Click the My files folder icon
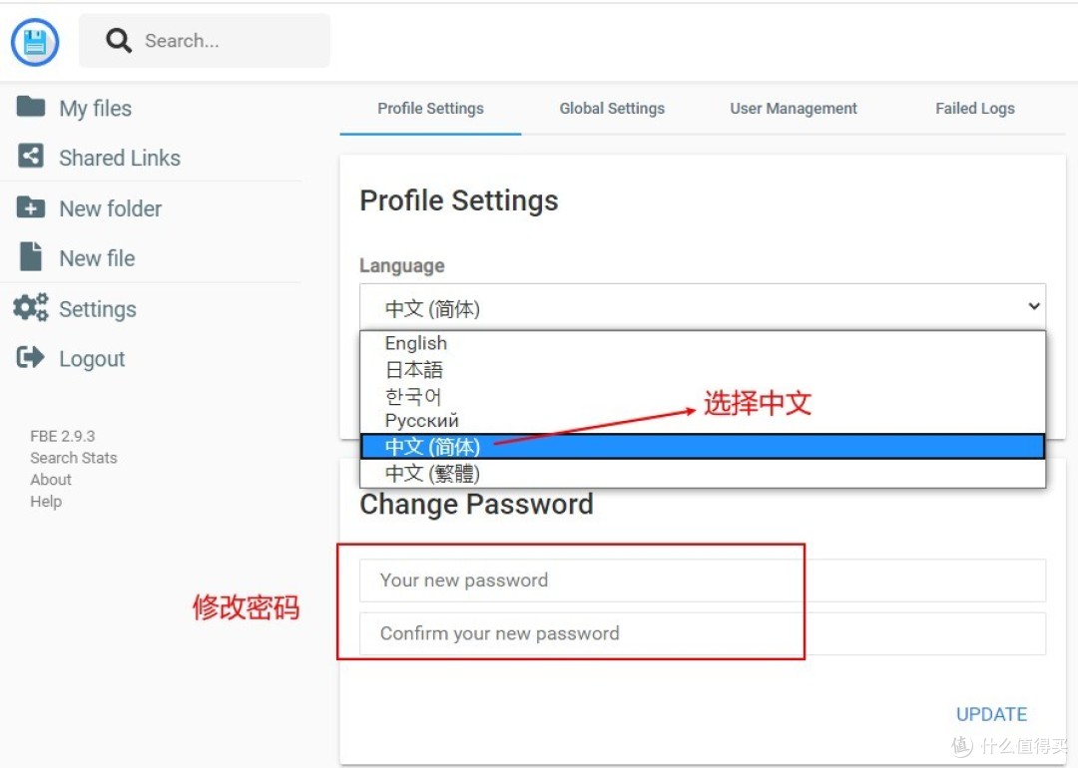The height and width of the screenshot is (768, 1078). point(31,107)
